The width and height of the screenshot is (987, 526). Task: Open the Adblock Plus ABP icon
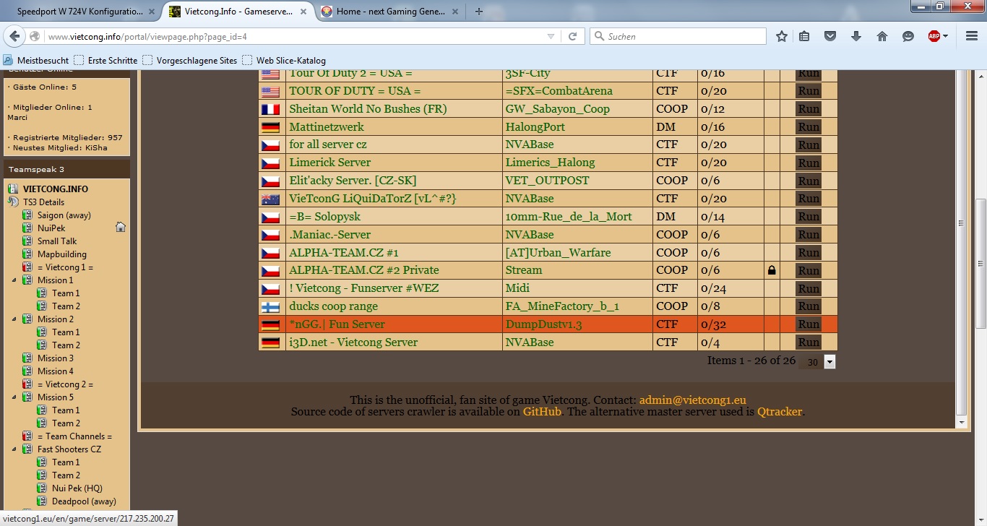(x=934, y=36)
